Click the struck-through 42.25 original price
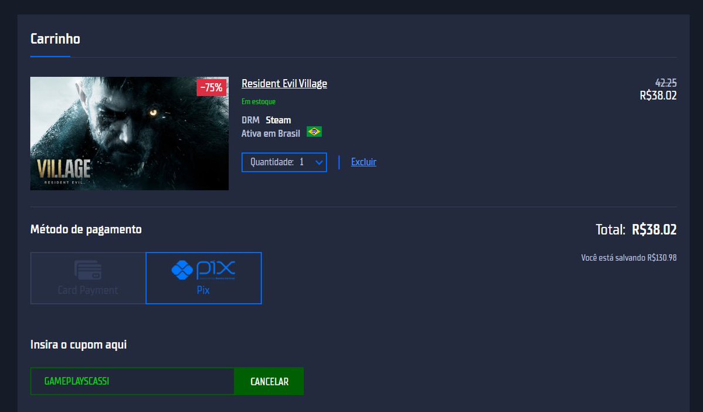Screen dimensions: 703x412 (x=666, y=83)
